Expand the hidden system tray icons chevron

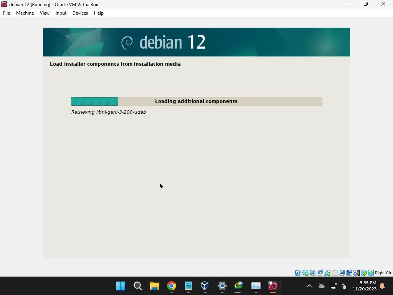click(x=309, y=286)
